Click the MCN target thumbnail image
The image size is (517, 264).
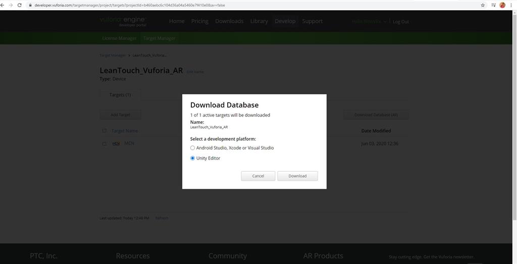[x=116, y=143]
